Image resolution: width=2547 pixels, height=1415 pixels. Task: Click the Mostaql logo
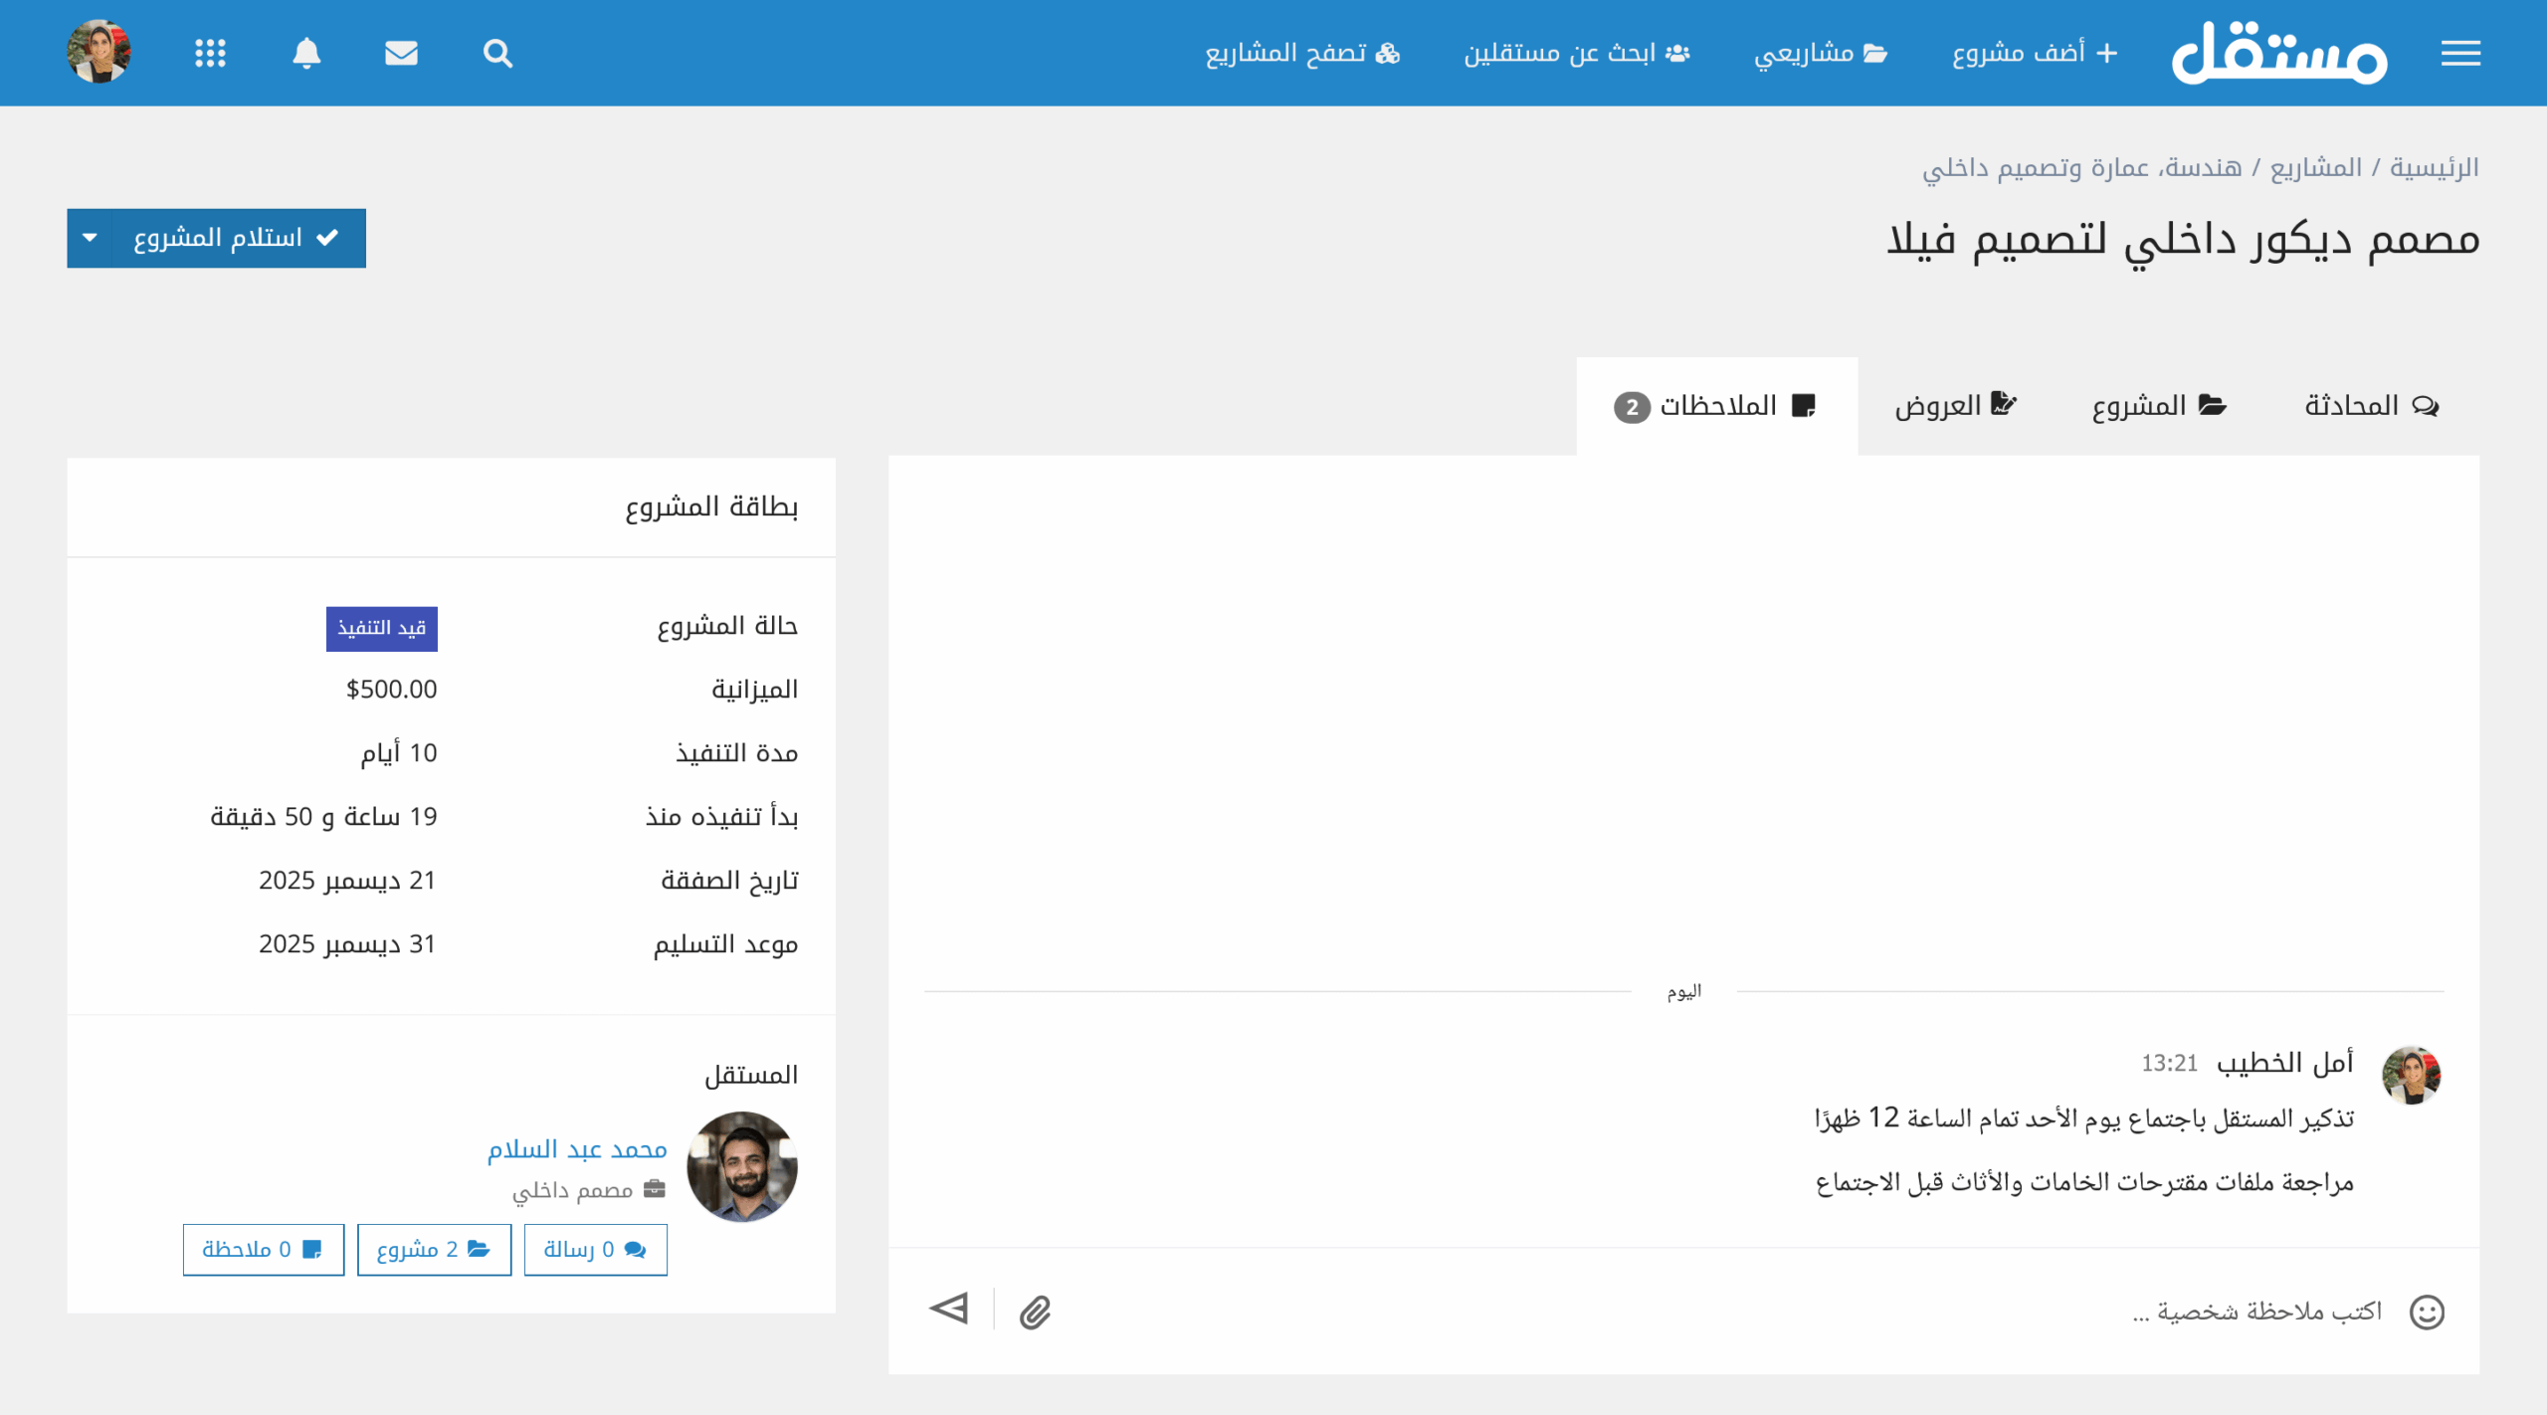[2278, 53]
